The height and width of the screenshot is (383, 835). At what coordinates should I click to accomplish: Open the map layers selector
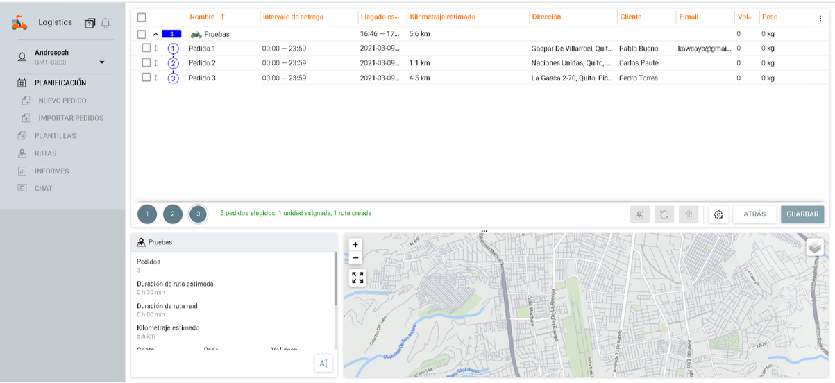tap(815, 247)
